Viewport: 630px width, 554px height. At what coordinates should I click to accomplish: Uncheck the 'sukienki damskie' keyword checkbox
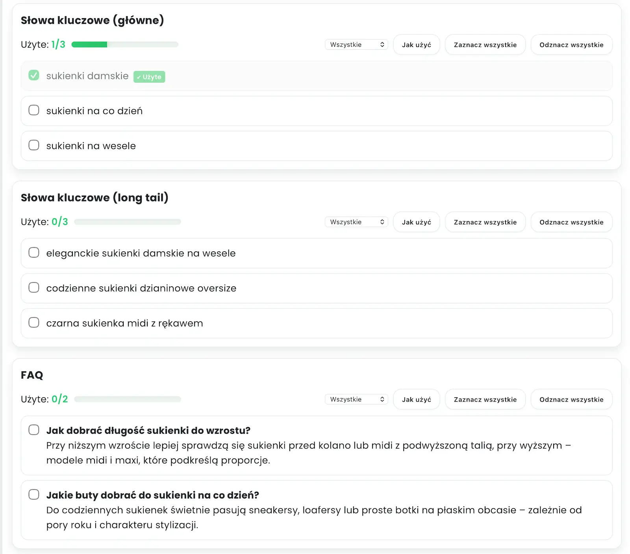(x=34, y=75)
